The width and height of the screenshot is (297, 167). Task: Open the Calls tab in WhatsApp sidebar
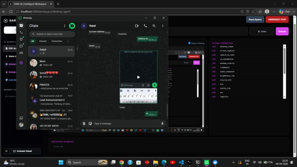[x=21, y=32]
